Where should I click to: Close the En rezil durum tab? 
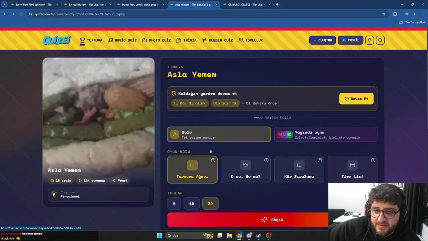click(110, 5)
